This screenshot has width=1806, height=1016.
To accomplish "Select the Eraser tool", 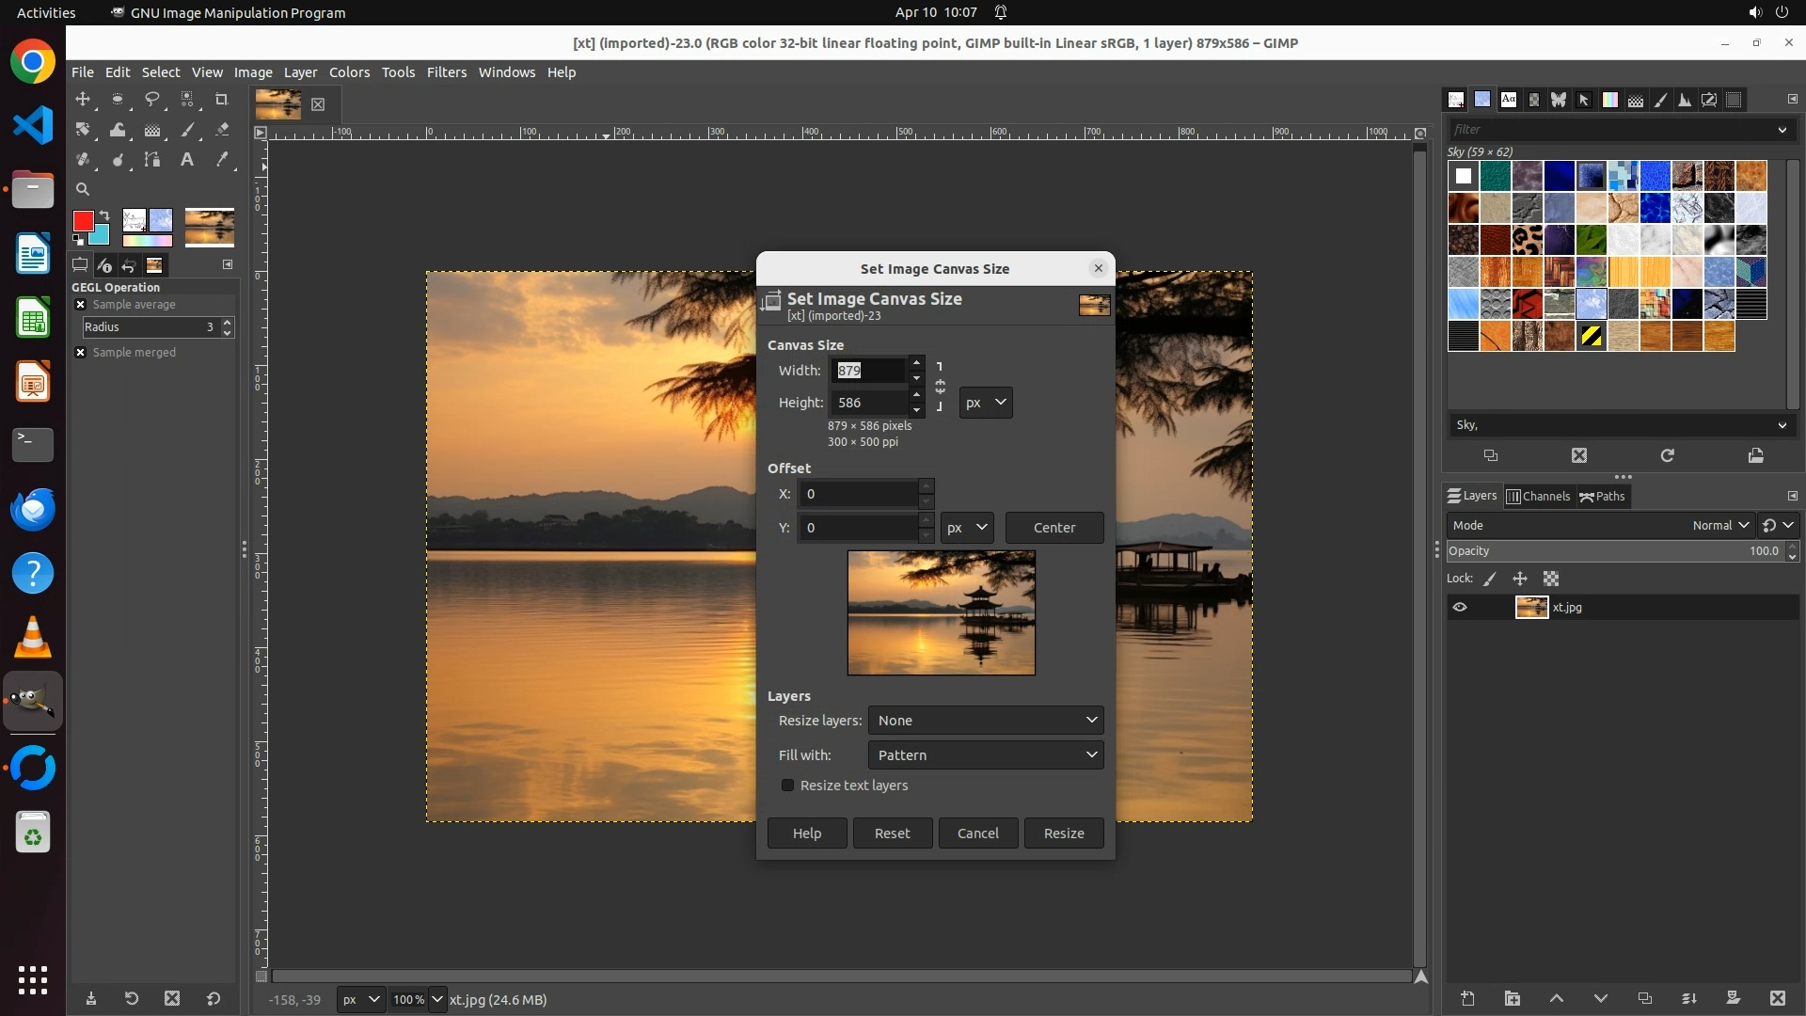I will coord(222,130).
